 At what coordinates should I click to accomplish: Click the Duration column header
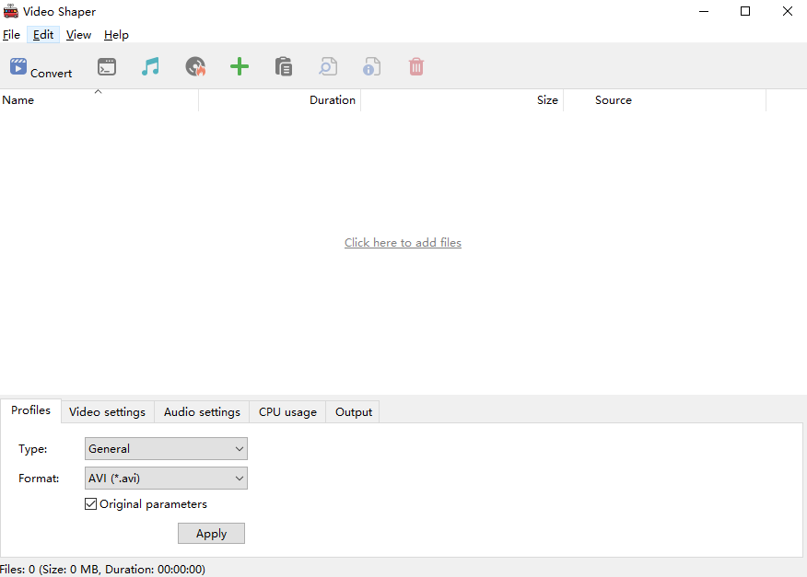tap(279, 100)
